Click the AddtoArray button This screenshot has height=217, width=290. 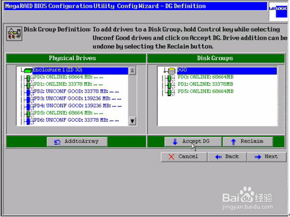pos(77,142)
